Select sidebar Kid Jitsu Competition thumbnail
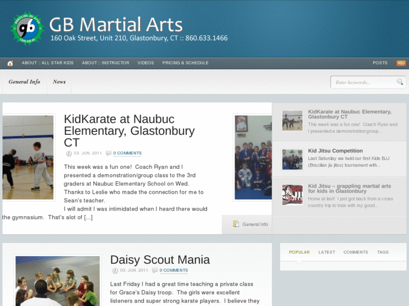The height and width of the screenshot is (306, 409). 293,159
